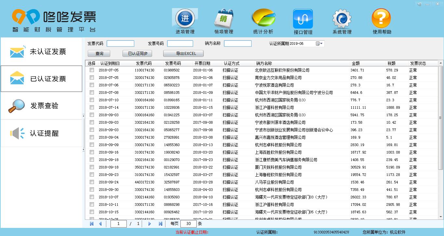Screen dimensions: 444x236
Task: Select tax cell 2905.98
Action: [393, 205]
